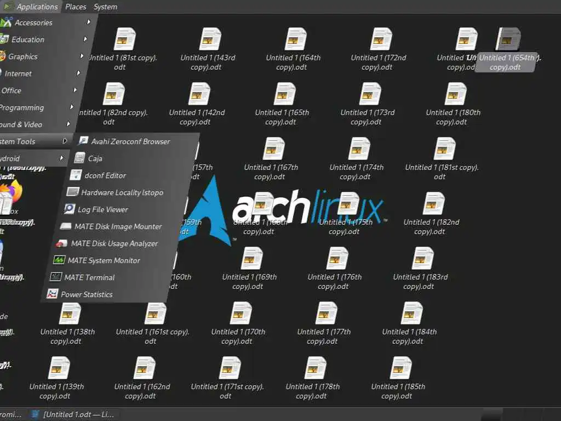Switch to Untitled 1.odt LibreOffice taskbar window
This screenshot has width=561, height=421.
73,414
